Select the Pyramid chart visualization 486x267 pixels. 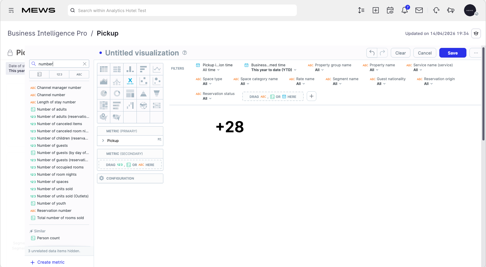click(x=143, y=93)
